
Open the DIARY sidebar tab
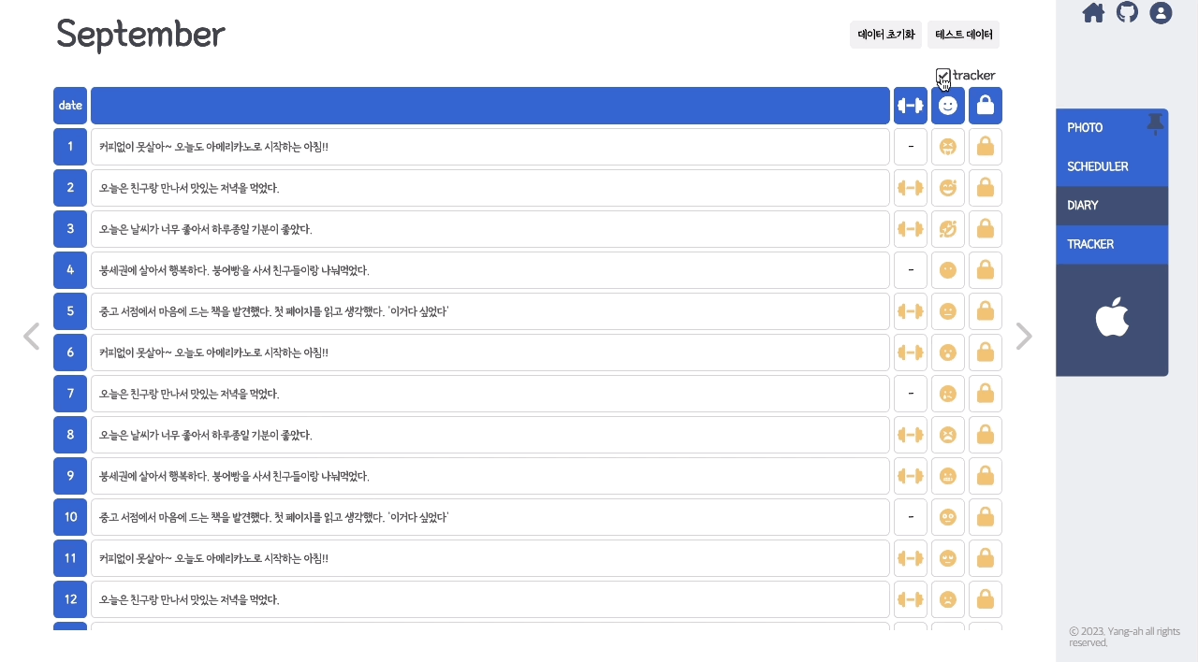pyautogui.click(x=1112, y=206)
